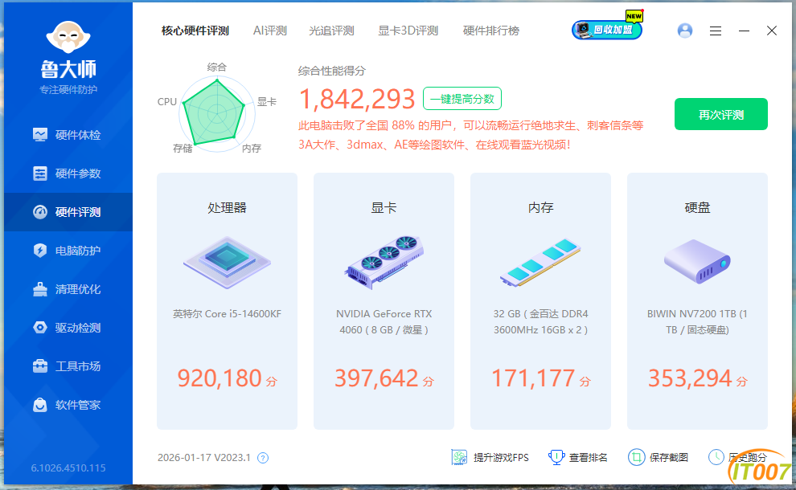
Task: Click the version info help icon
Action: click(262, 458)
